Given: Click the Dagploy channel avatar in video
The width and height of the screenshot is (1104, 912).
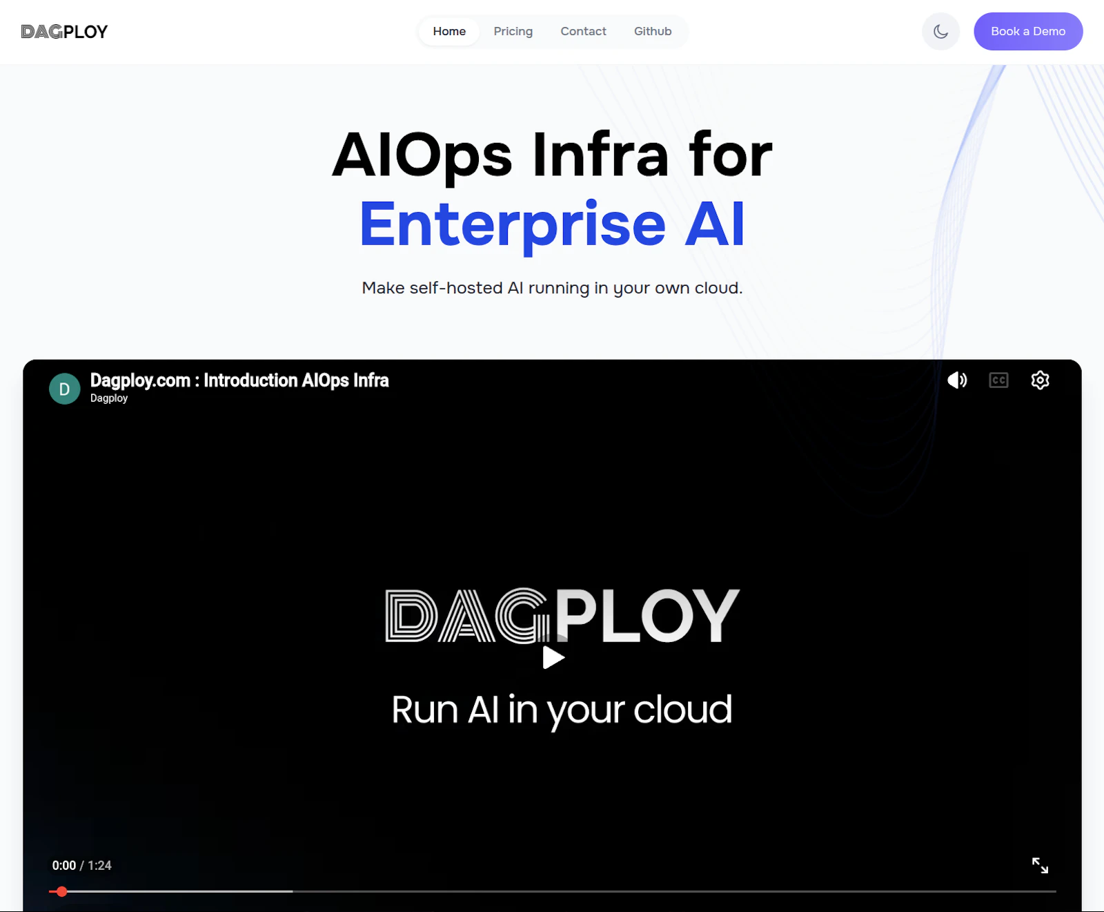Looking at the screenshot, I should 64,389.
